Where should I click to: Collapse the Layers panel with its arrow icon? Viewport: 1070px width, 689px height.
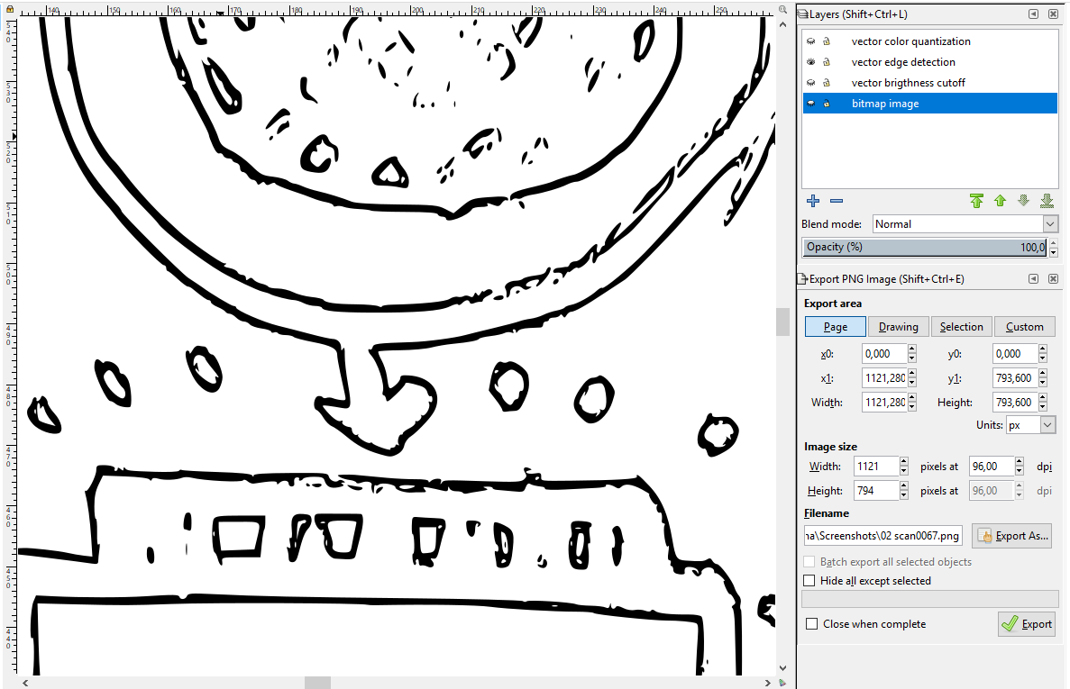click(x=1033, y=14)
